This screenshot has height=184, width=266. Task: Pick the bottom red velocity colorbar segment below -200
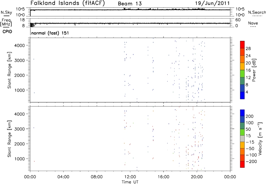coord(242,164)
